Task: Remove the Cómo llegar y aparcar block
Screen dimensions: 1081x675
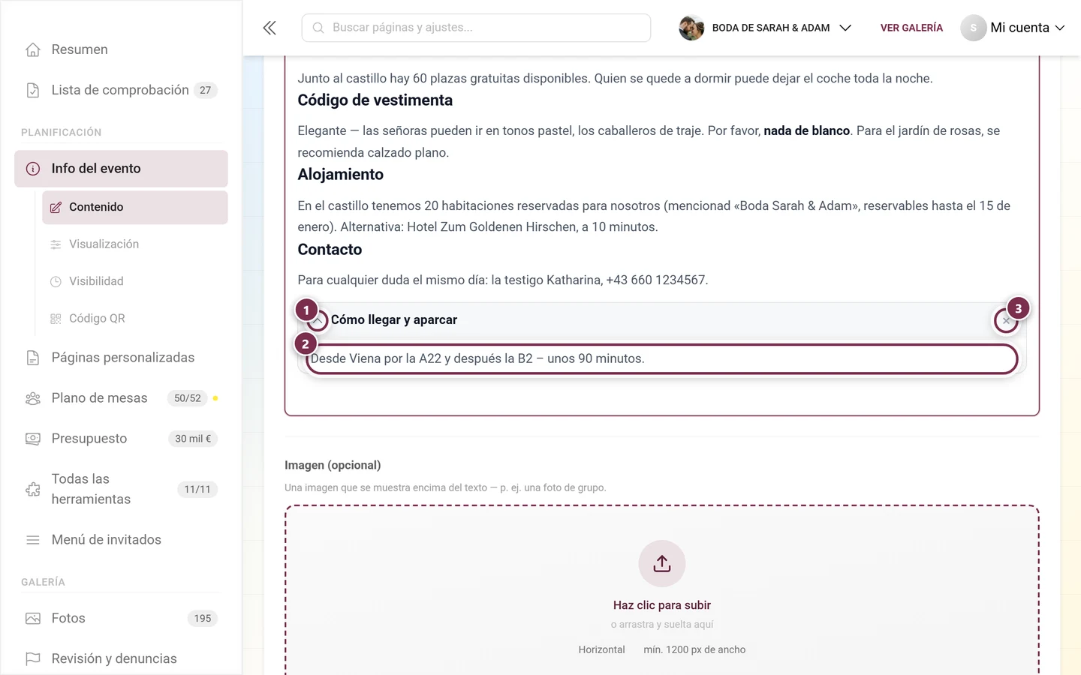Action: click(1006, 320)
